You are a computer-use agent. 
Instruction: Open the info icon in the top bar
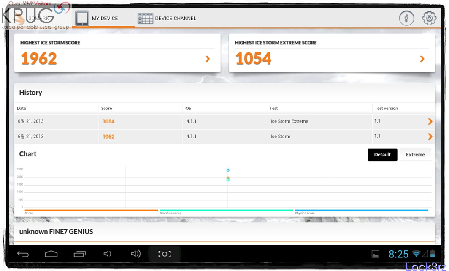(406, 18)
